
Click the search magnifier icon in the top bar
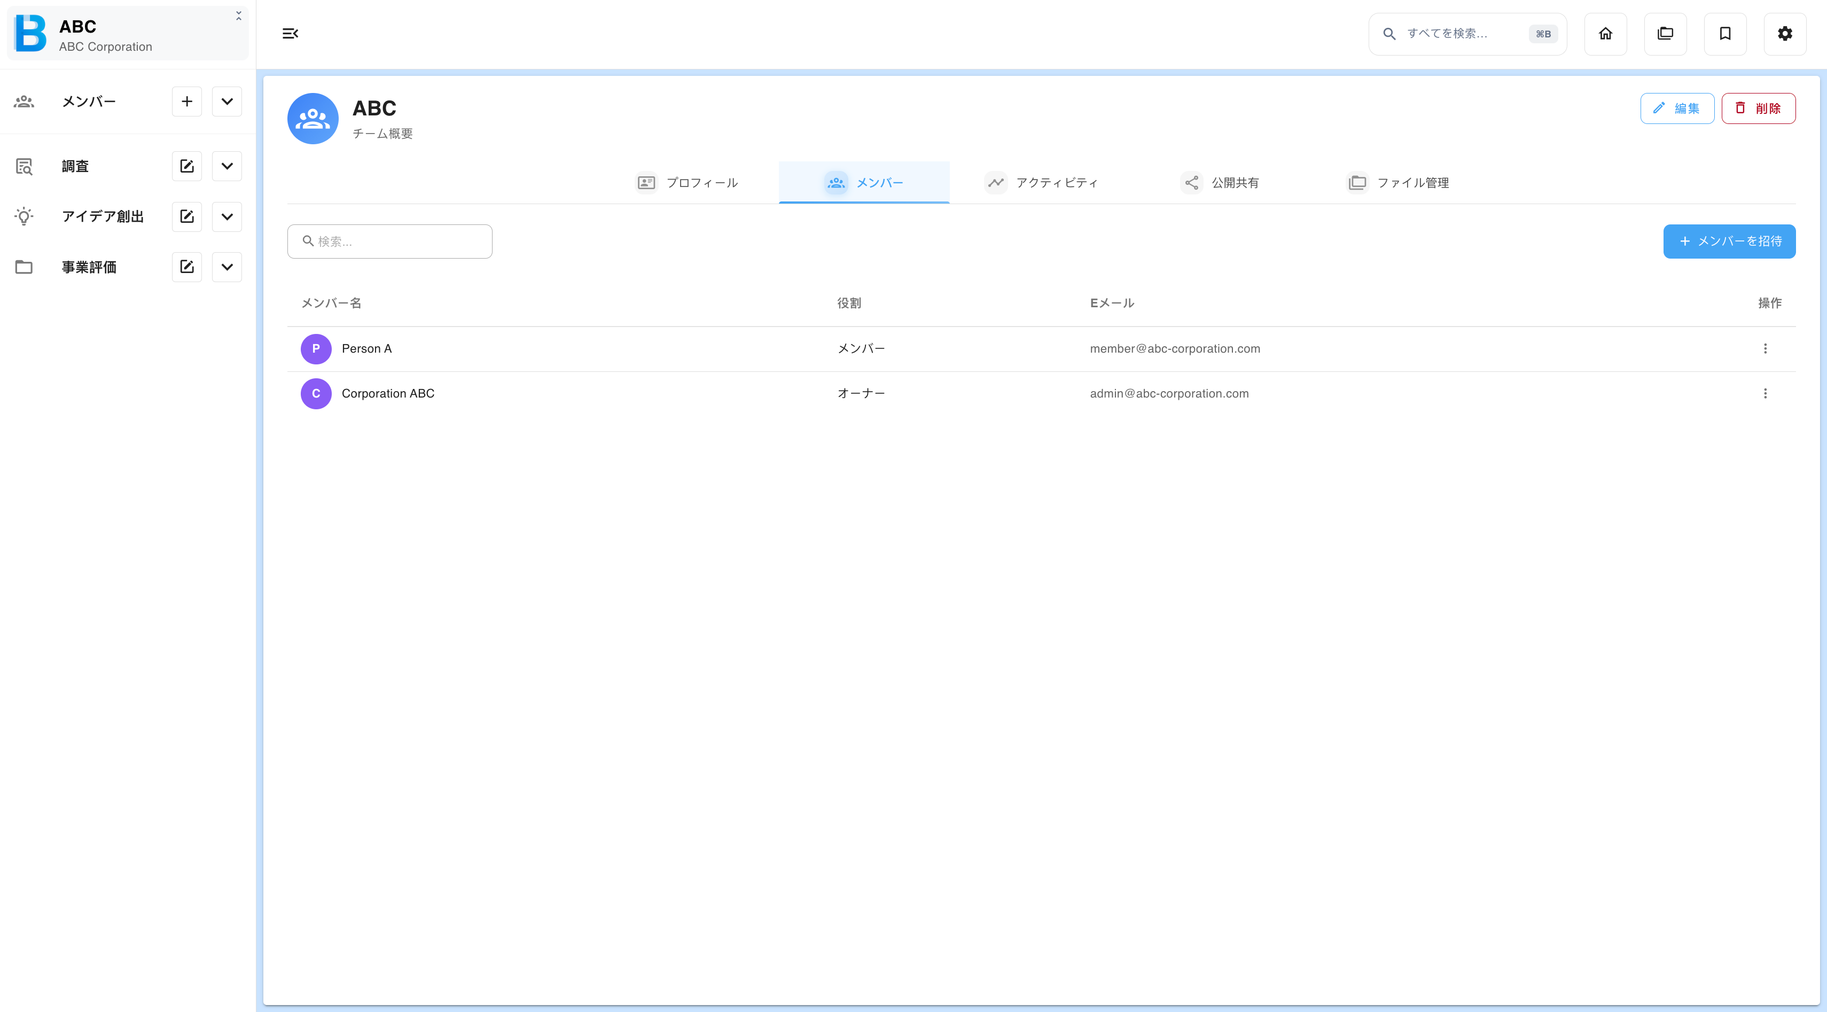click(x=1389, y=33)
